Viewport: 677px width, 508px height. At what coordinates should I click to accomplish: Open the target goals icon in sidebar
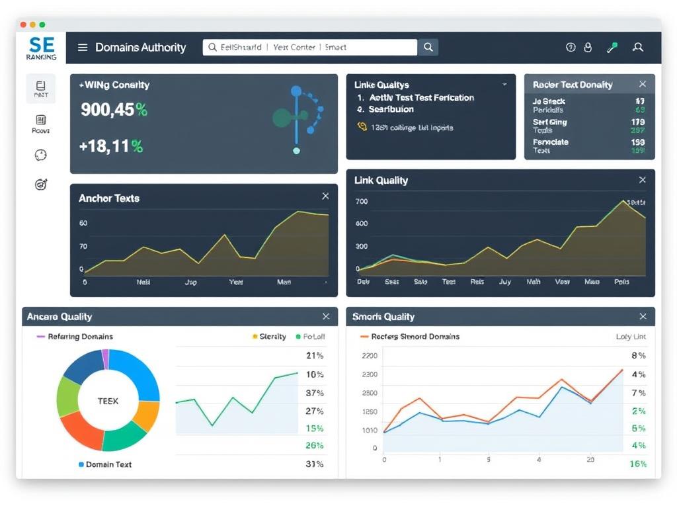40,184
